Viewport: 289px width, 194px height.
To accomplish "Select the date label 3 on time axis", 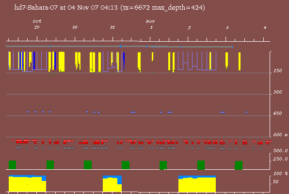I will [x=227, y=28].
